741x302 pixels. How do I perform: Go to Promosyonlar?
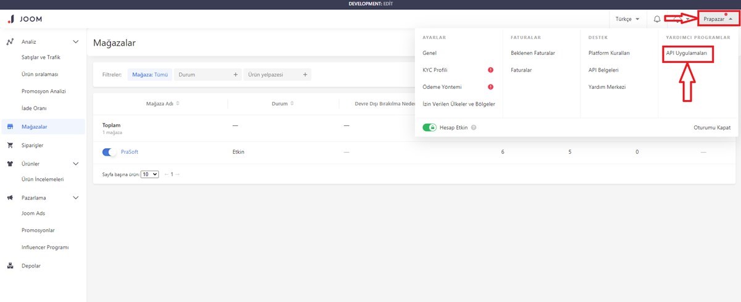38,230
